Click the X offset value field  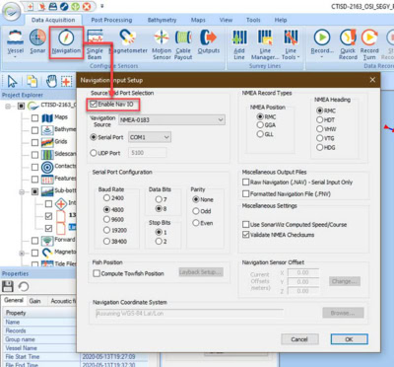(x=303, y=272)
